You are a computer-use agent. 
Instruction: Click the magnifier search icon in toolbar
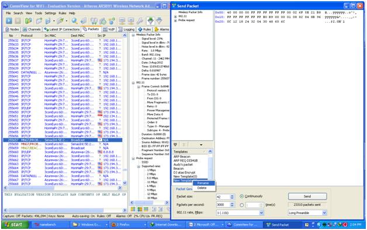(75, 21)
